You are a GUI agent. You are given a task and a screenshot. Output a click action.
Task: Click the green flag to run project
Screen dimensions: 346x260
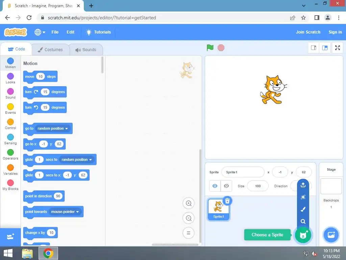click(x=210, y=47)
